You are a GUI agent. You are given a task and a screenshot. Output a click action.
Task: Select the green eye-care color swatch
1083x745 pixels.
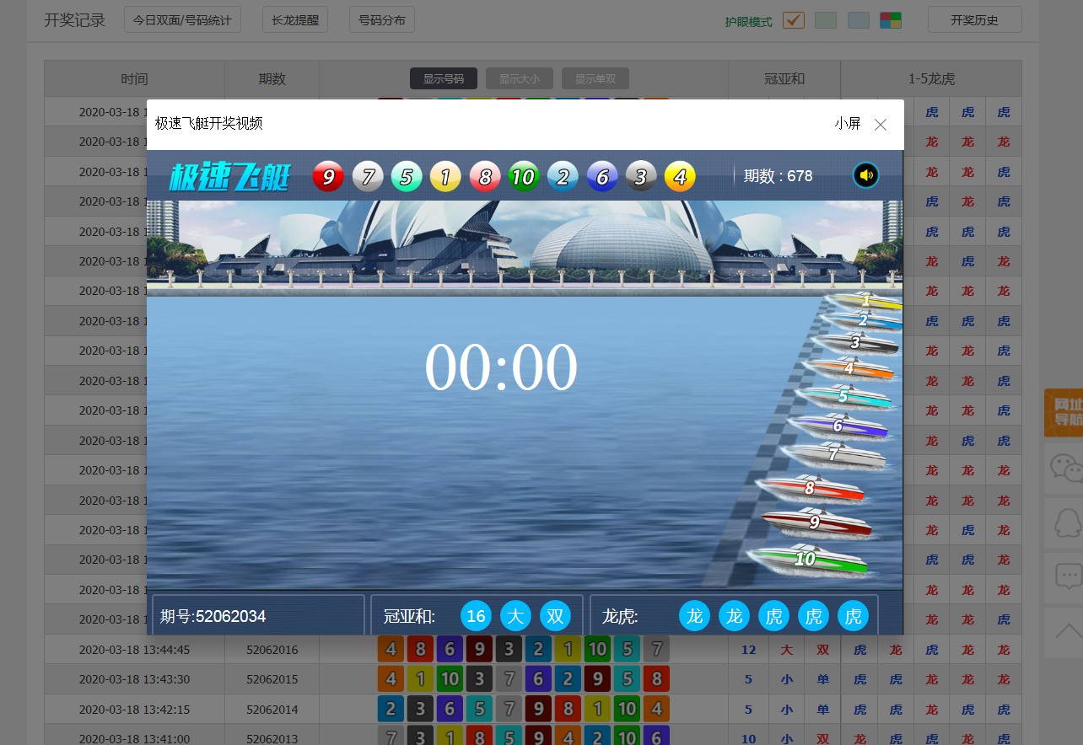[827, 20]
